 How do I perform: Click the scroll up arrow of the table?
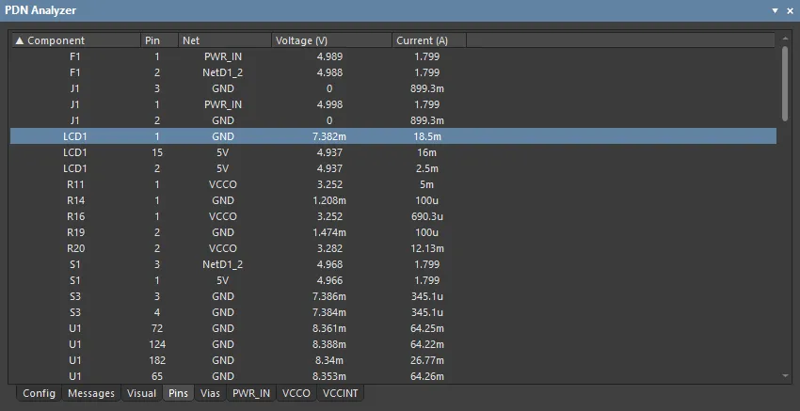pyautogui.click(x=785, y=40)
